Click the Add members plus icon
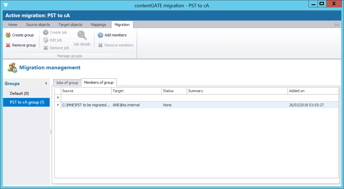The height and width of the screenshot is (189, 344). (x=100, y=35)
